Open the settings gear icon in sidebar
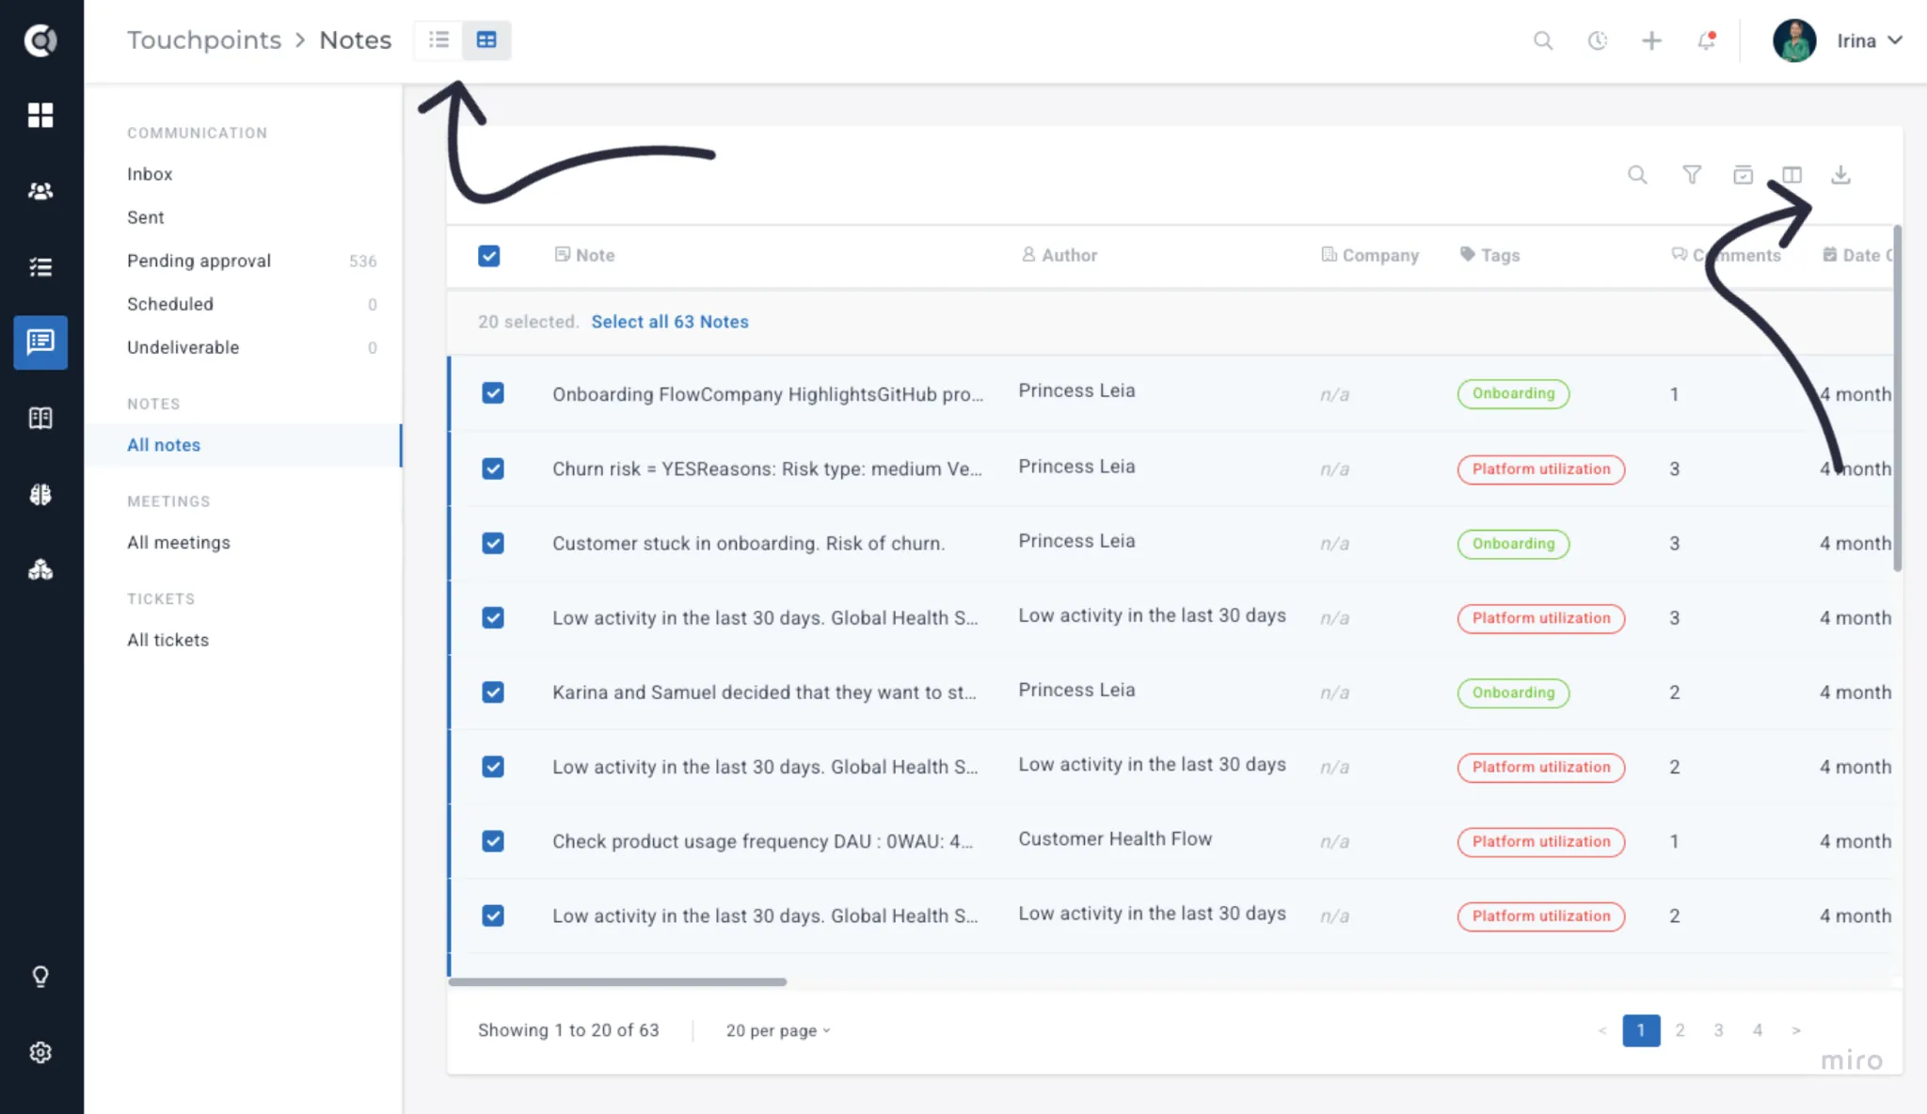 tap(40, 1053)
